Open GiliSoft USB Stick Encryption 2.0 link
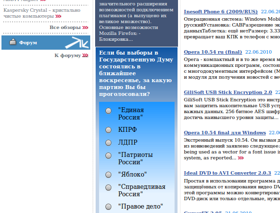 (x=228, y=92)
